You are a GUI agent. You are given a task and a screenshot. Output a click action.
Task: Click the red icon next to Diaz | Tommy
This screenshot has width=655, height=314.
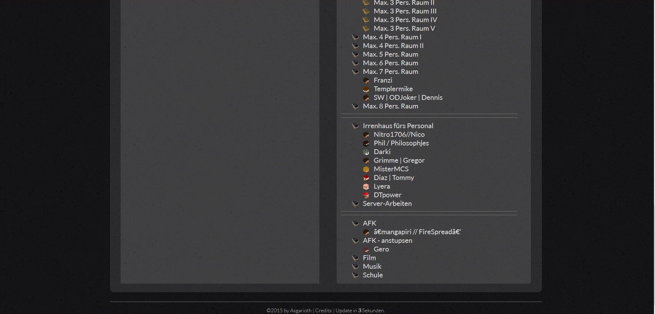[x=366, y=178]
